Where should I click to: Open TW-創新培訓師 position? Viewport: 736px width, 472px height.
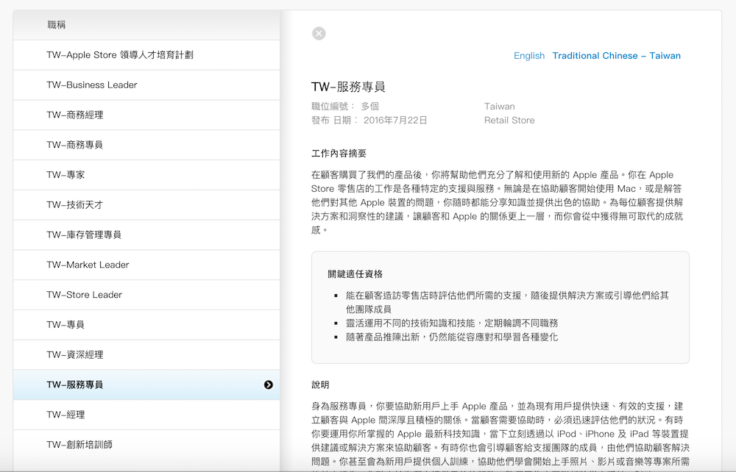(x=79, y=445)
